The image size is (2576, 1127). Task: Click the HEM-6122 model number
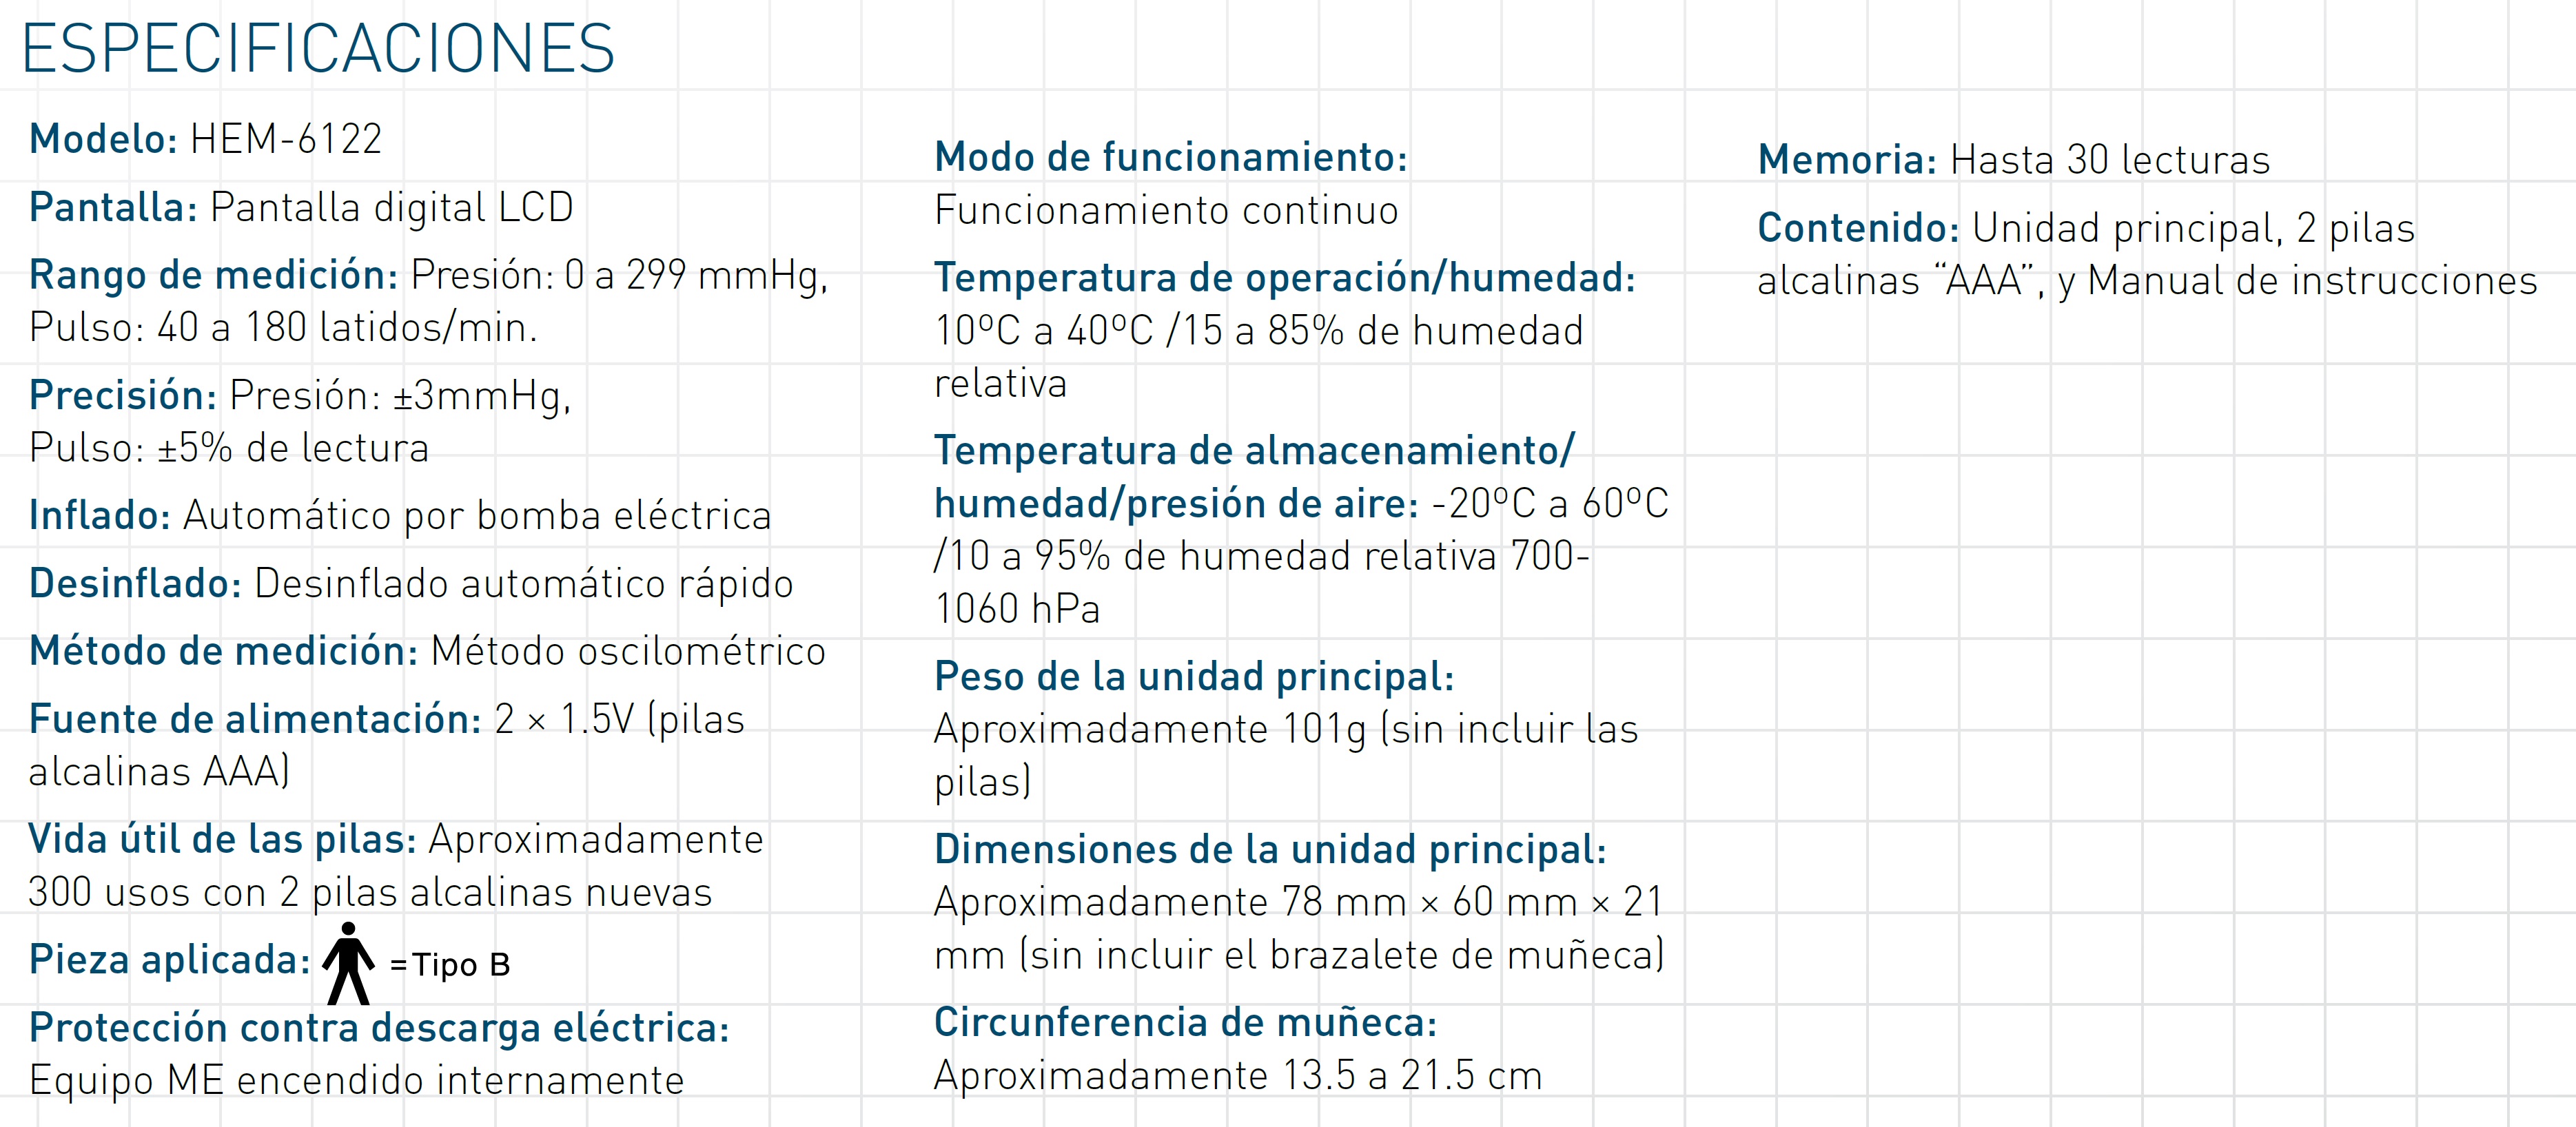tap(286, 139)
